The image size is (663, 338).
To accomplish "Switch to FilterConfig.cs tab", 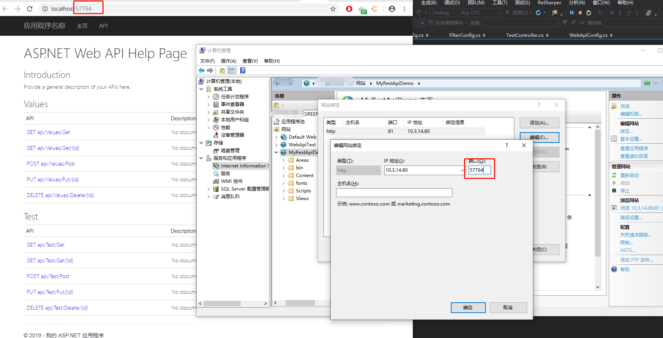I will [x=465, y=35].
